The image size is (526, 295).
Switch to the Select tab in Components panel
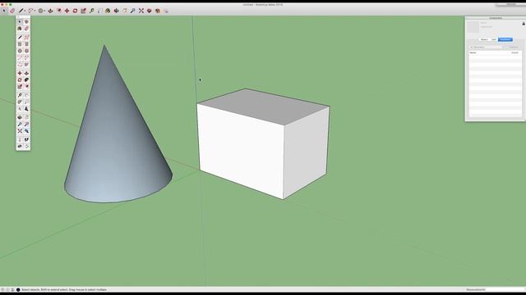coord(484,39)
